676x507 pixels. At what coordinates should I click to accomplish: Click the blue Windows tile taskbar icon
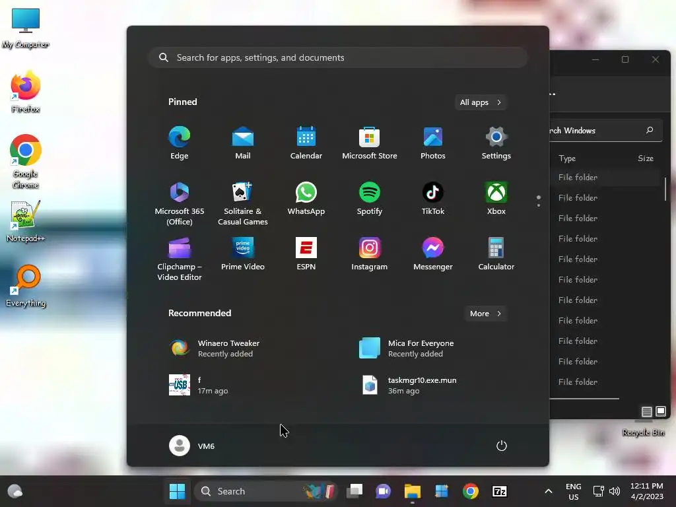click(x=442, y=491)
